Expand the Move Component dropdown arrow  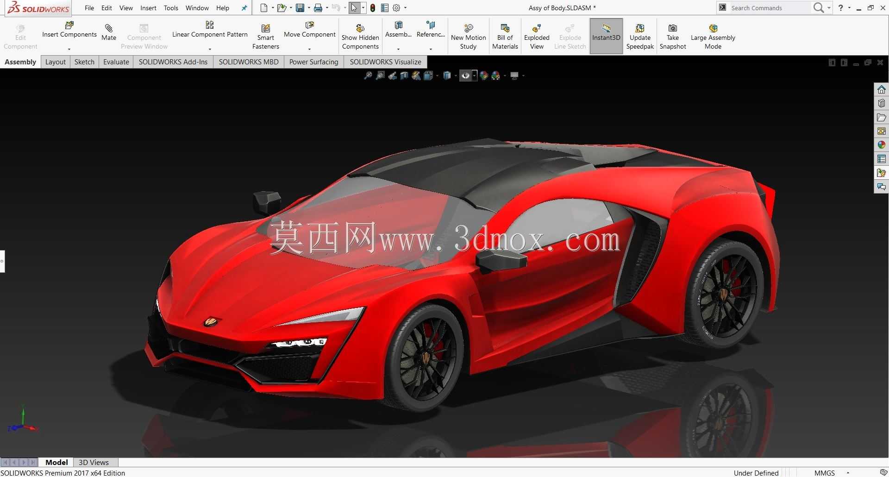point(309,49)
